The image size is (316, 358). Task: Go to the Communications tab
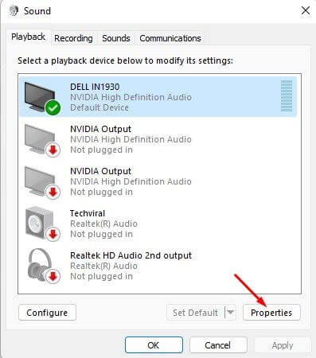170,38
